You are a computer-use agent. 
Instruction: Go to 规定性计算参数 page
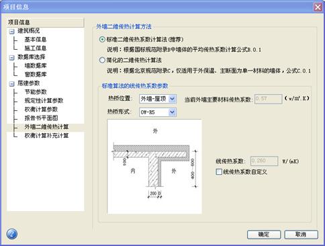click(x=44, y=101)
